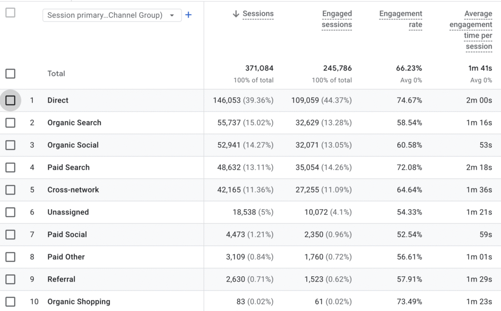Click the Paid Social row label
Screen dimensions: 501x311
click(x=67, y=235)
